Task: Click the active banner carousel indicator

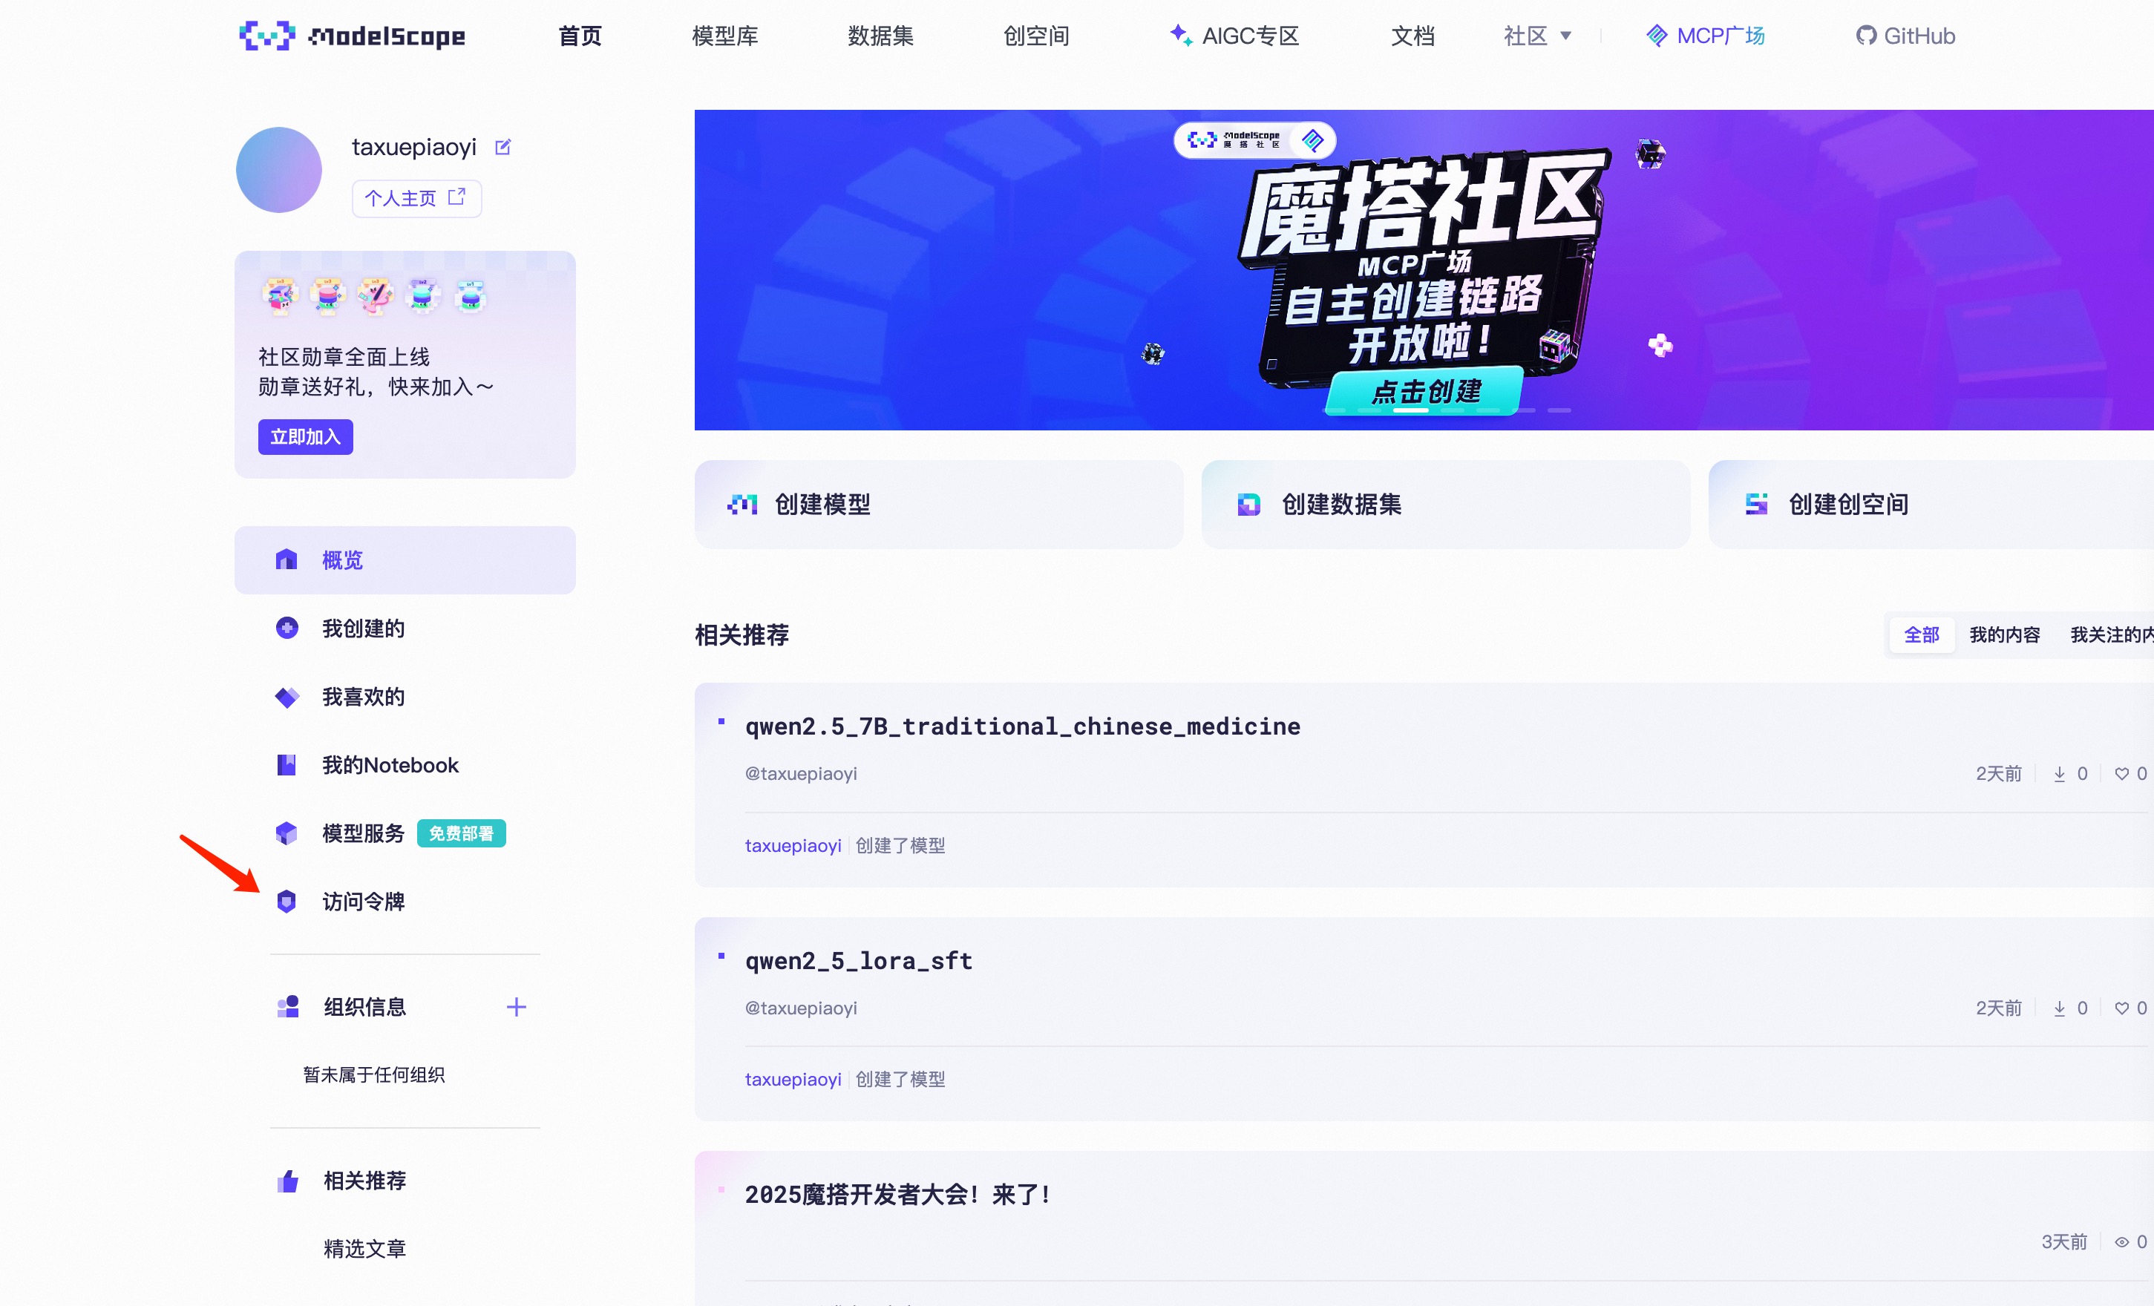Action: 1410,410
